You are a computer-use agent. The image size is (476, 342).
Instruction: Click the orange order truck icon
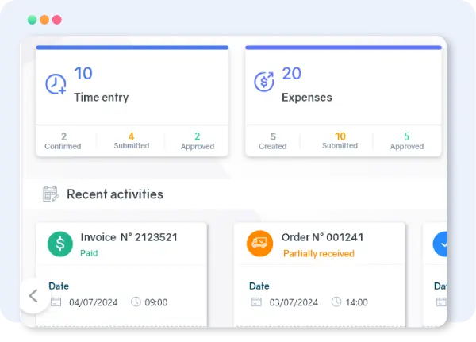click(x=259, y=244)
